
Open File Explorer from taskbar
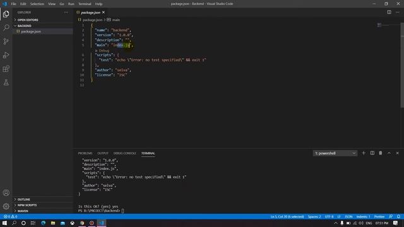coord(53,223)
